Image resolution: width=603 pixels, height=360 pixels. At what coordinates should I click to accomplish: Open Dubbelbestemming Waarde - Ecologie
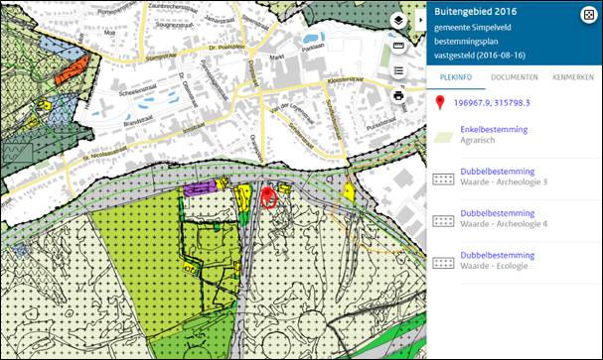498,255
